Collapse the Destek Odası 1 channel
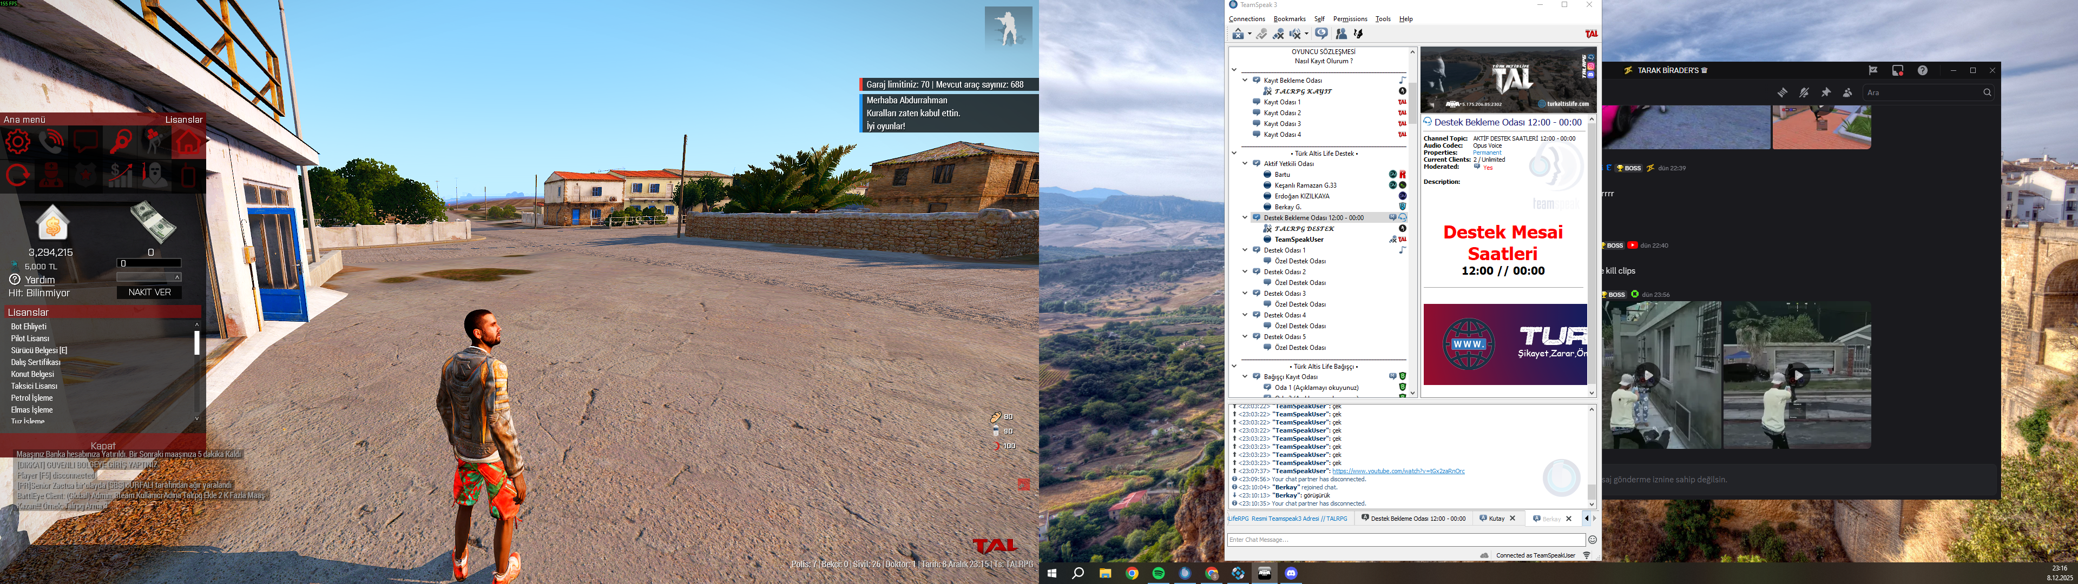This screenshot has height=584, width=2078. (x=1245, y=250)
